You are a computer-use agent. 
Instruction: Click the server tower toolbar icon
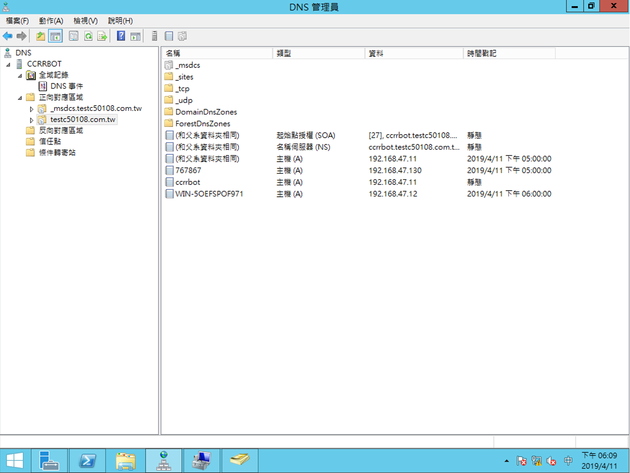pyautogui.click(x=154, y=36)
